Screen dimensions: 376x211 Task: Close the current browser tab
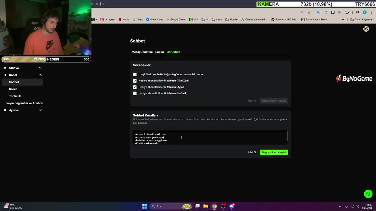(97, 4)
